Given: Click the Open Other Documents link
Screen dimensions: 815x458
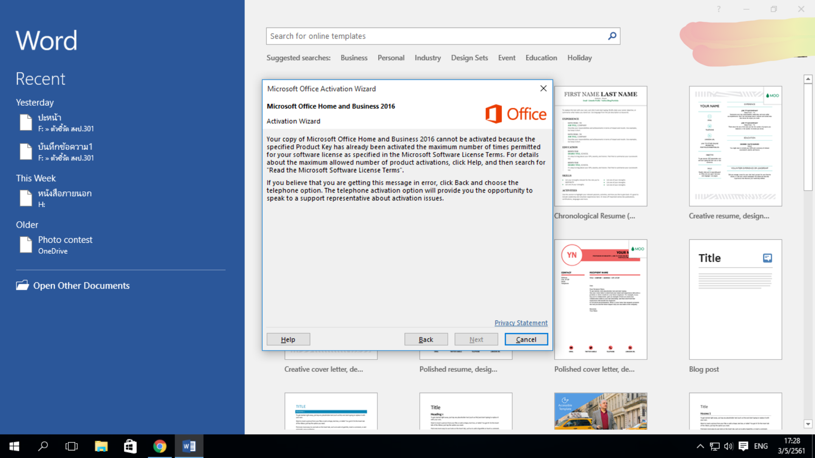Looking at the screenshot, I should pyautogui.click(x=81, y=286).
